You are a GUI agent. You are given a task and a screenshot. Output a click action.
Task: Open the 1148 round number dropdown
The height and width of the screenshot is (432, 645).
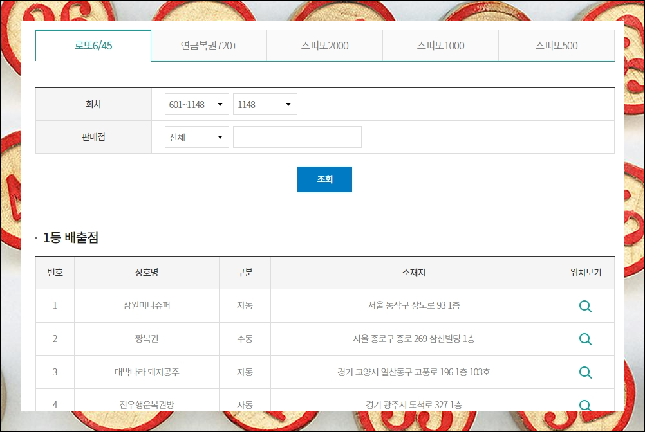coord(265,104)
